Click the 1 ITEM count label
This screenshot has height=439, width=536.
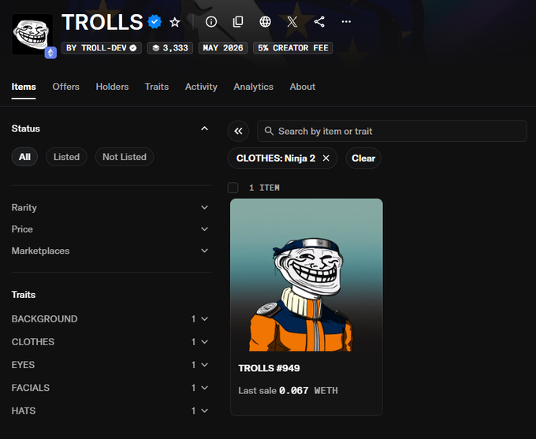coord(264,188)
